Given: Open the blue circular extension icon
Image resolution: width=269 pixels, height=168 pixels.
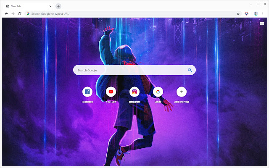Looking at the screenshot, I should 247,13.
